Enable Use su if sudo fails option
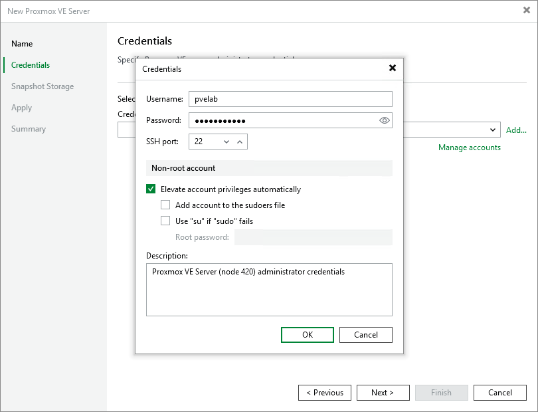Viewport: 538px width, 412px height. [x=165, y=220]
